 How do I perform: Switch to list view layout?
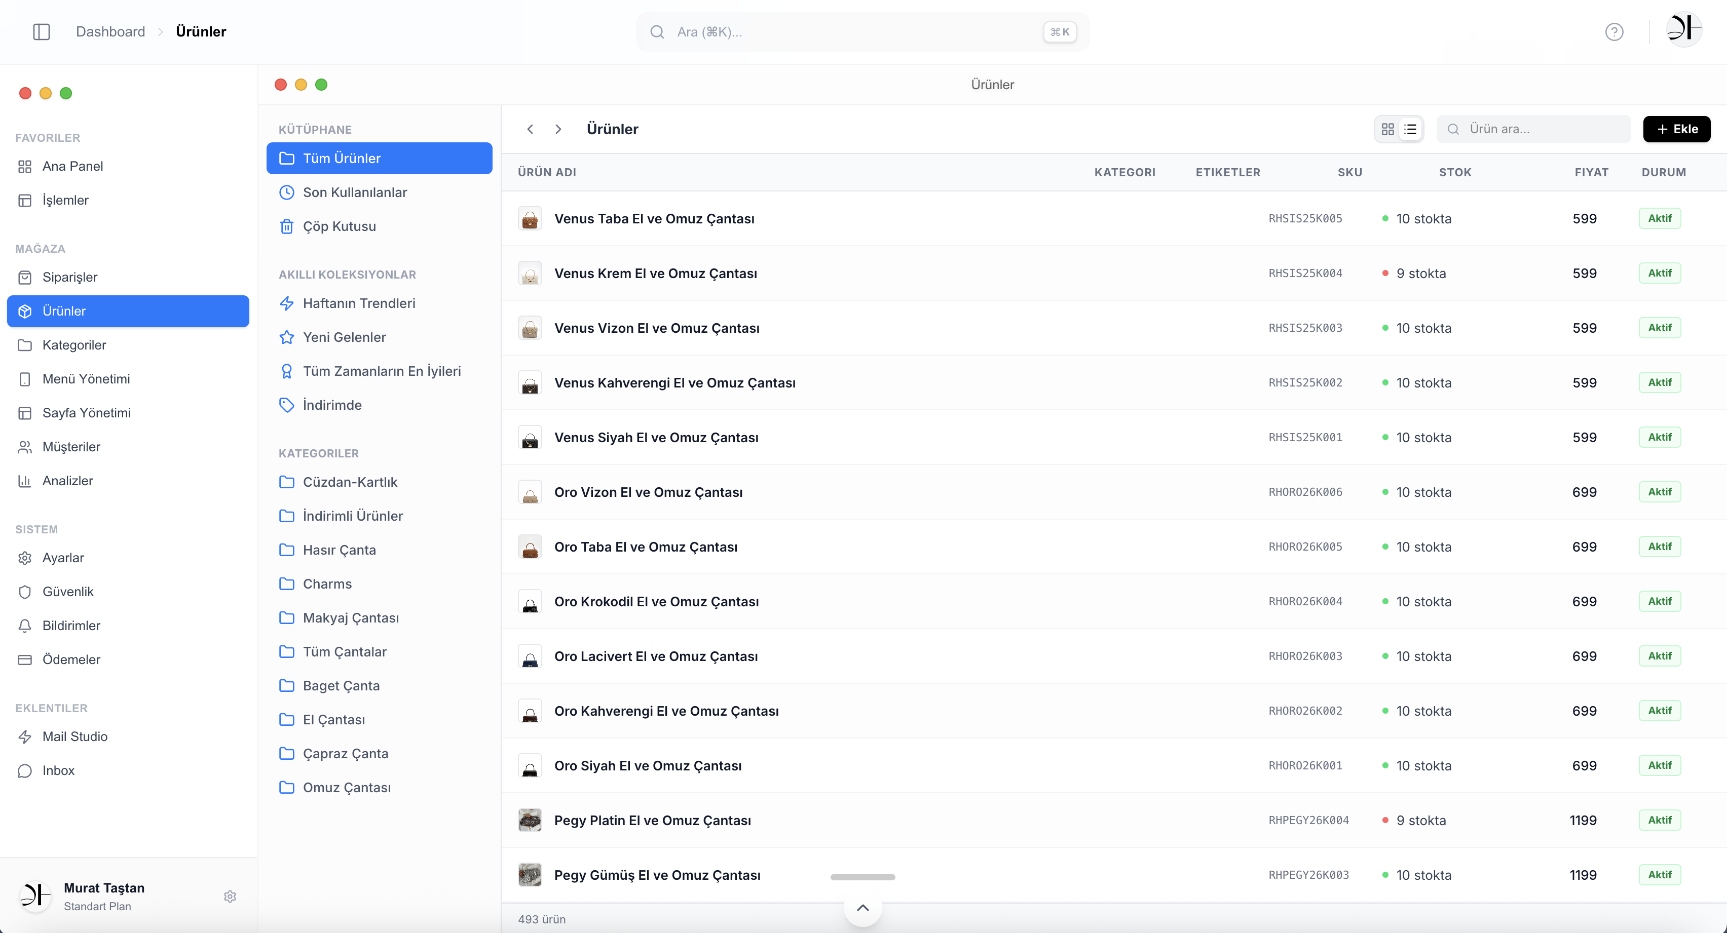click(1410, 129)
